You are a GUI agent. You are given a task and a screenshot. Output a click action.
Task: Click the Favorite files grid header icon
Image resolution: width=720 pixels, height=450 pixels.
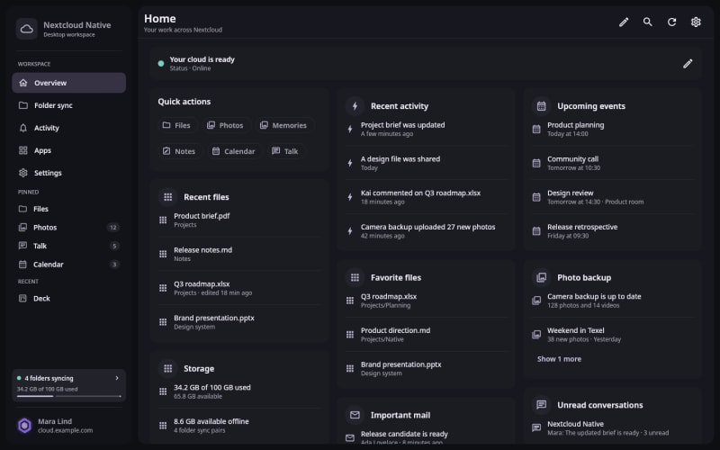tap(355, 277)
